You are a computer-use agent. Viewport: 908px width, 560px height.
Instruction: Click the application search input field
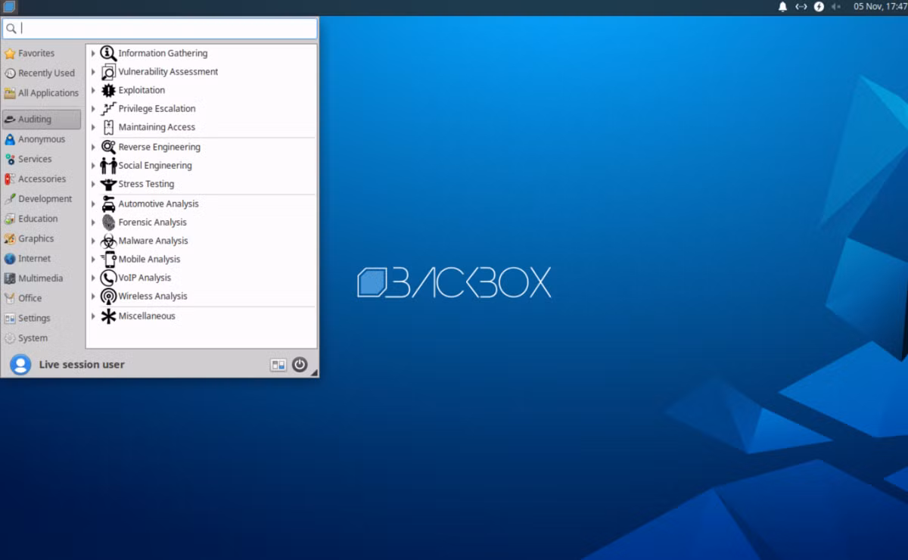pyautogui.click(x=160, y=29)
